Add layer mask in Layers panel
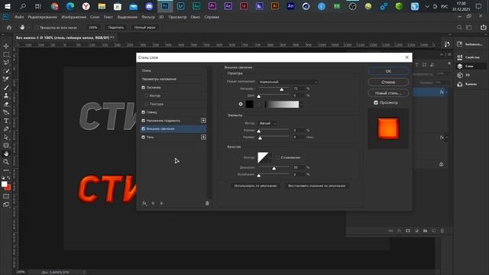The width and height of the screenshot is (489, 275). (x=408, y=231)
